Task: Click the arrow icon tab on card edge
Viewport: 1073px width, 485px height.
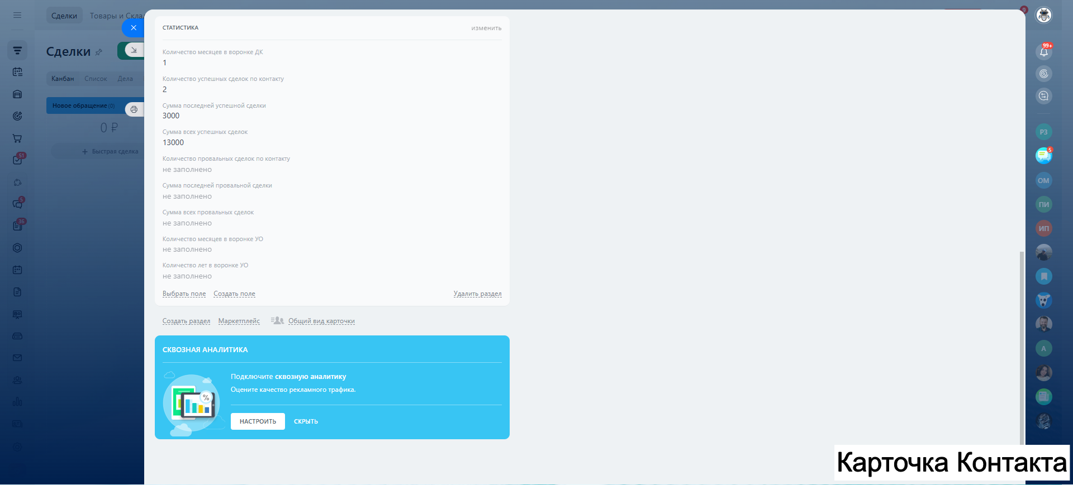Action: (x=134, y=50)
